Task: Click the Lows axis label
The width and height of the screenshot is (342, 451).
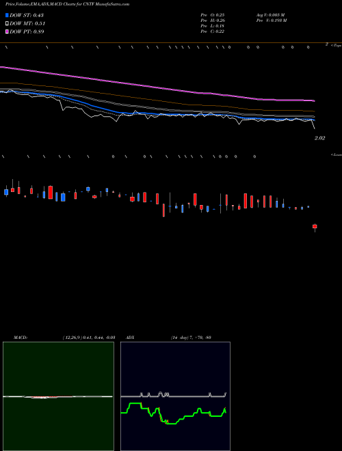Action: (x=337, y=154)
